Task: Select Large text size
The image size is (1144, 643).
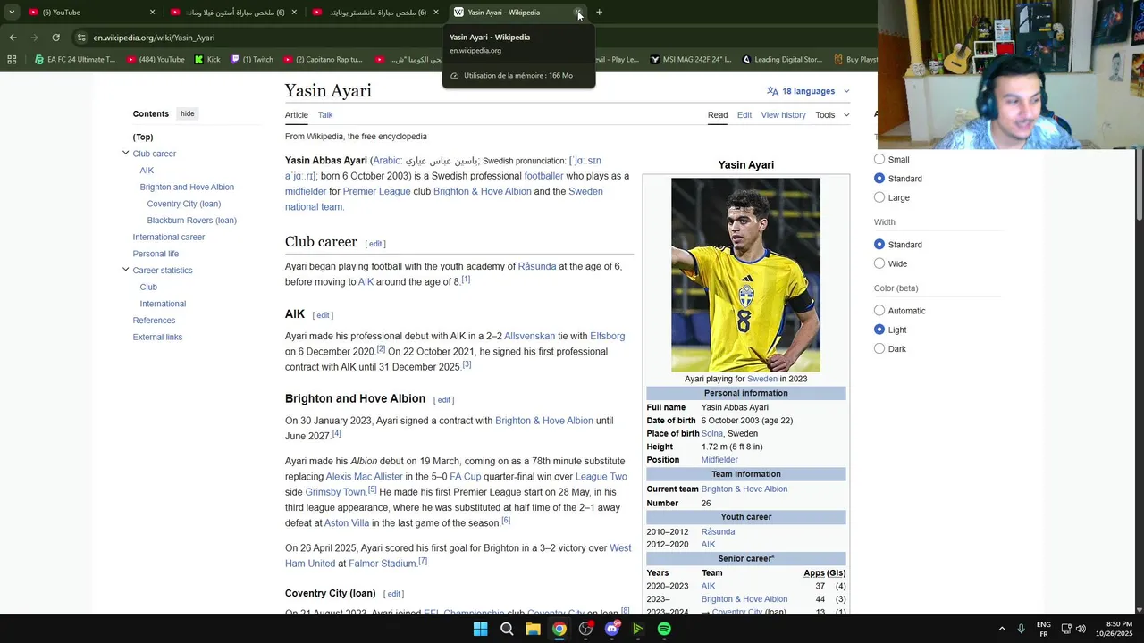Action: coord(879,197)
